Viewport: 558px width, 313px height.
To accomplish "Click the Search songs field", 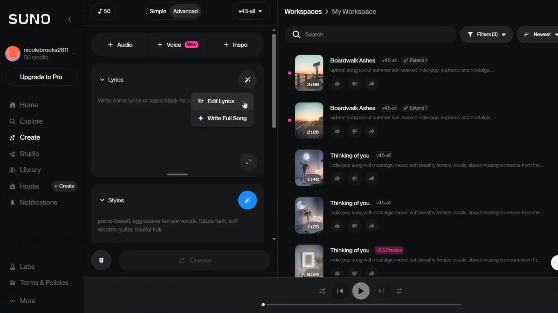I will (x=370, y=34).
